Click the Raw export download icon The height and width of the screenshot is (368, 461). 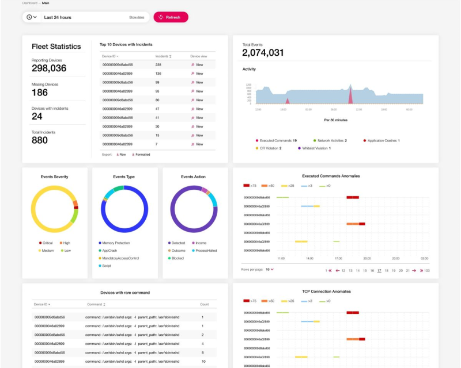pyautogui.click(x=118, y=154)
